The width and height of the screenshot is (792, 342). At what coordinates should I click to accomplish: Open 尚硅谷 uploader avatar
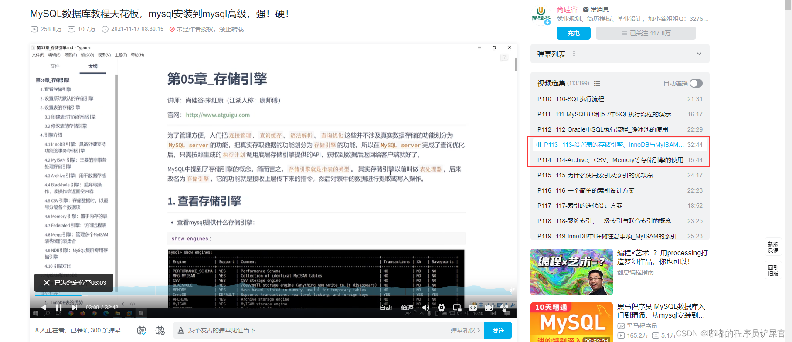tap(541, 15)
